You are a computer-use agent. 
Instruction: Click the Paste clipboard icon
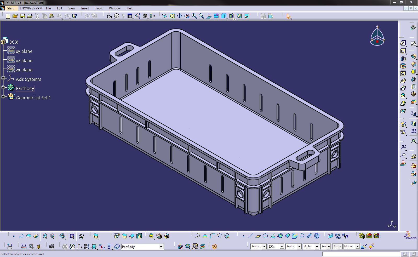(x=52, y=16)
